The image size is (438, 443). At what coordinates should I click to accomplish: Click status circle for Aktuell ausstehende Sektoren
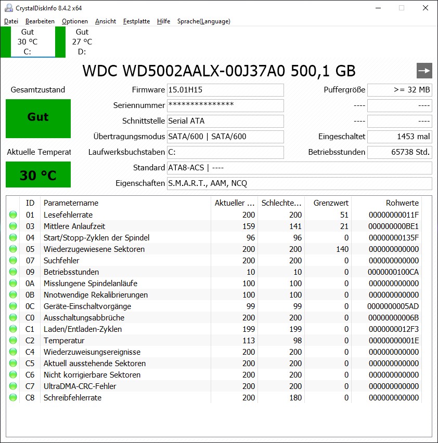[x=13, y=364]
